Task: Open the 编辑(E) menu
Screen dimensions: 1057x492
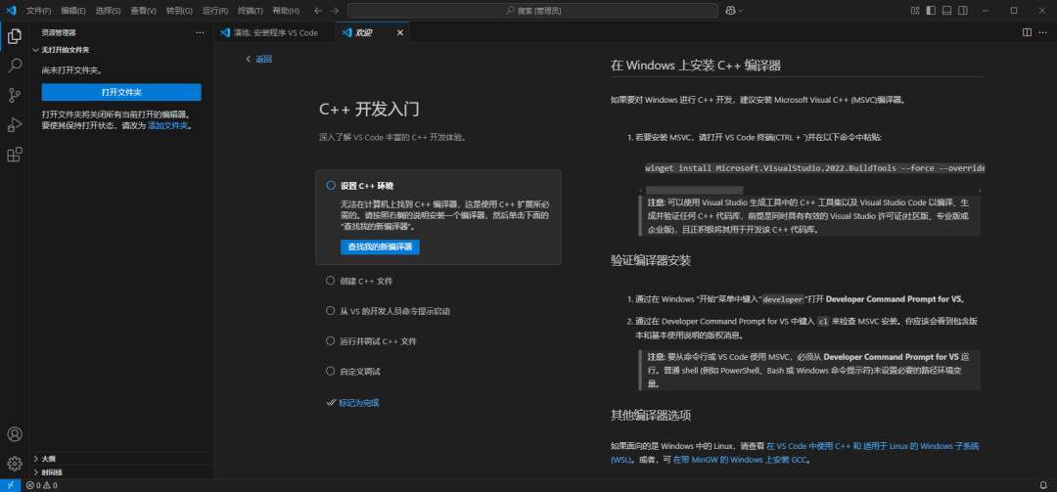Action: [x=72, y=11]
